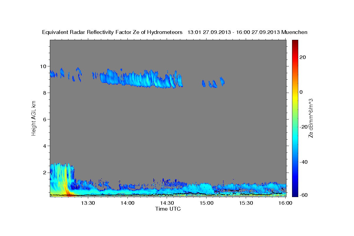Click the small cloud patches after 15:00 near 8.7 km
The width and height of the screenshot is (354, 236).
click(213, 83)
